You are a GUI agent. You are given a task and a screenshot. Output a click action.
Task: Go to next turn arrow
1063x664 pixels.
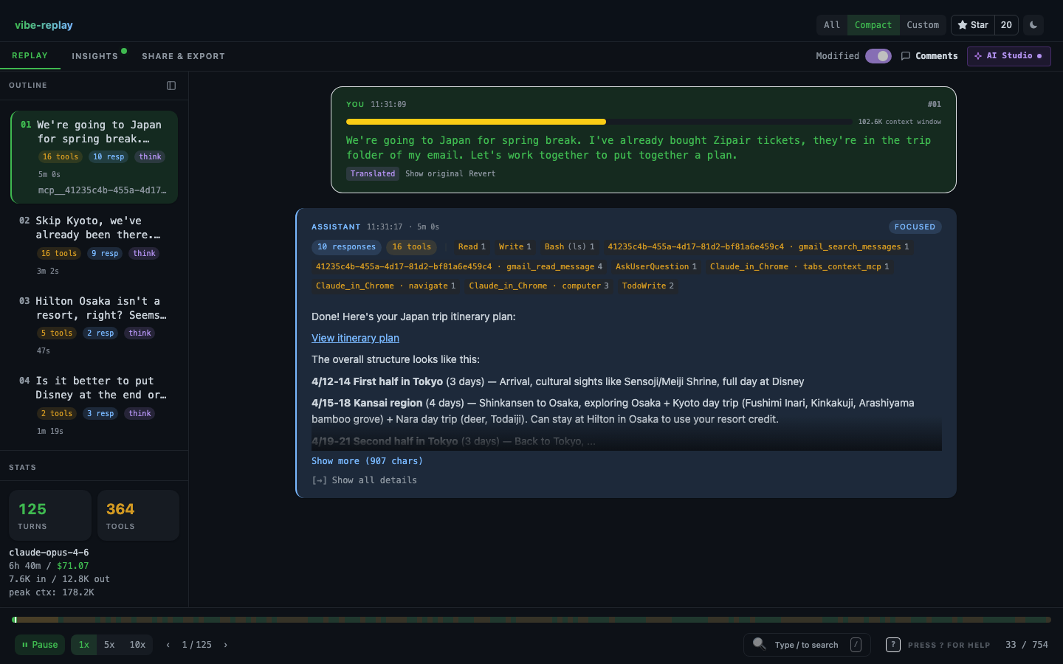click(x=226, y=645)
